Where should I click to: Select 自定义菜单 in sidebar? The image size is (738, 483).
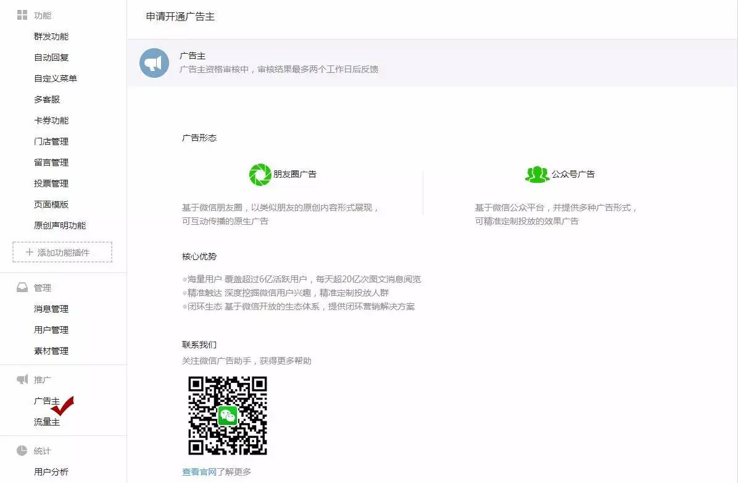coord(56,78)
